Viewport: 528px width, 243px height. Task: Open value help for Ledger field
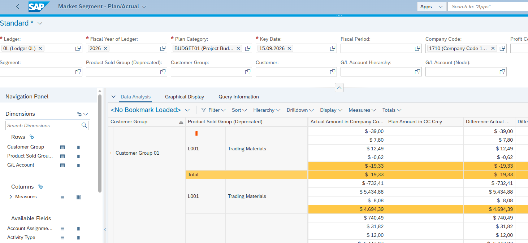click(78, 48)
